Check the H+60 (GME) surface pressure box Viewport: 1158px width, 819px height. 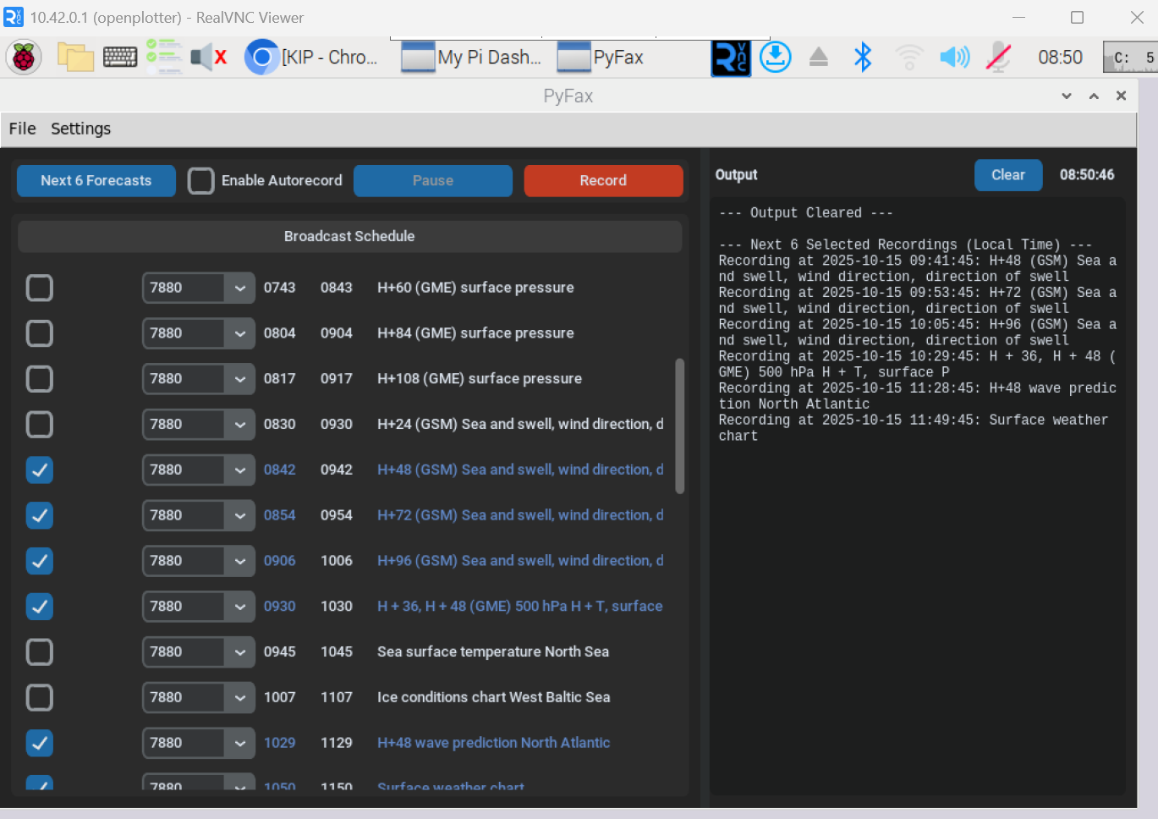coord(40,288)
